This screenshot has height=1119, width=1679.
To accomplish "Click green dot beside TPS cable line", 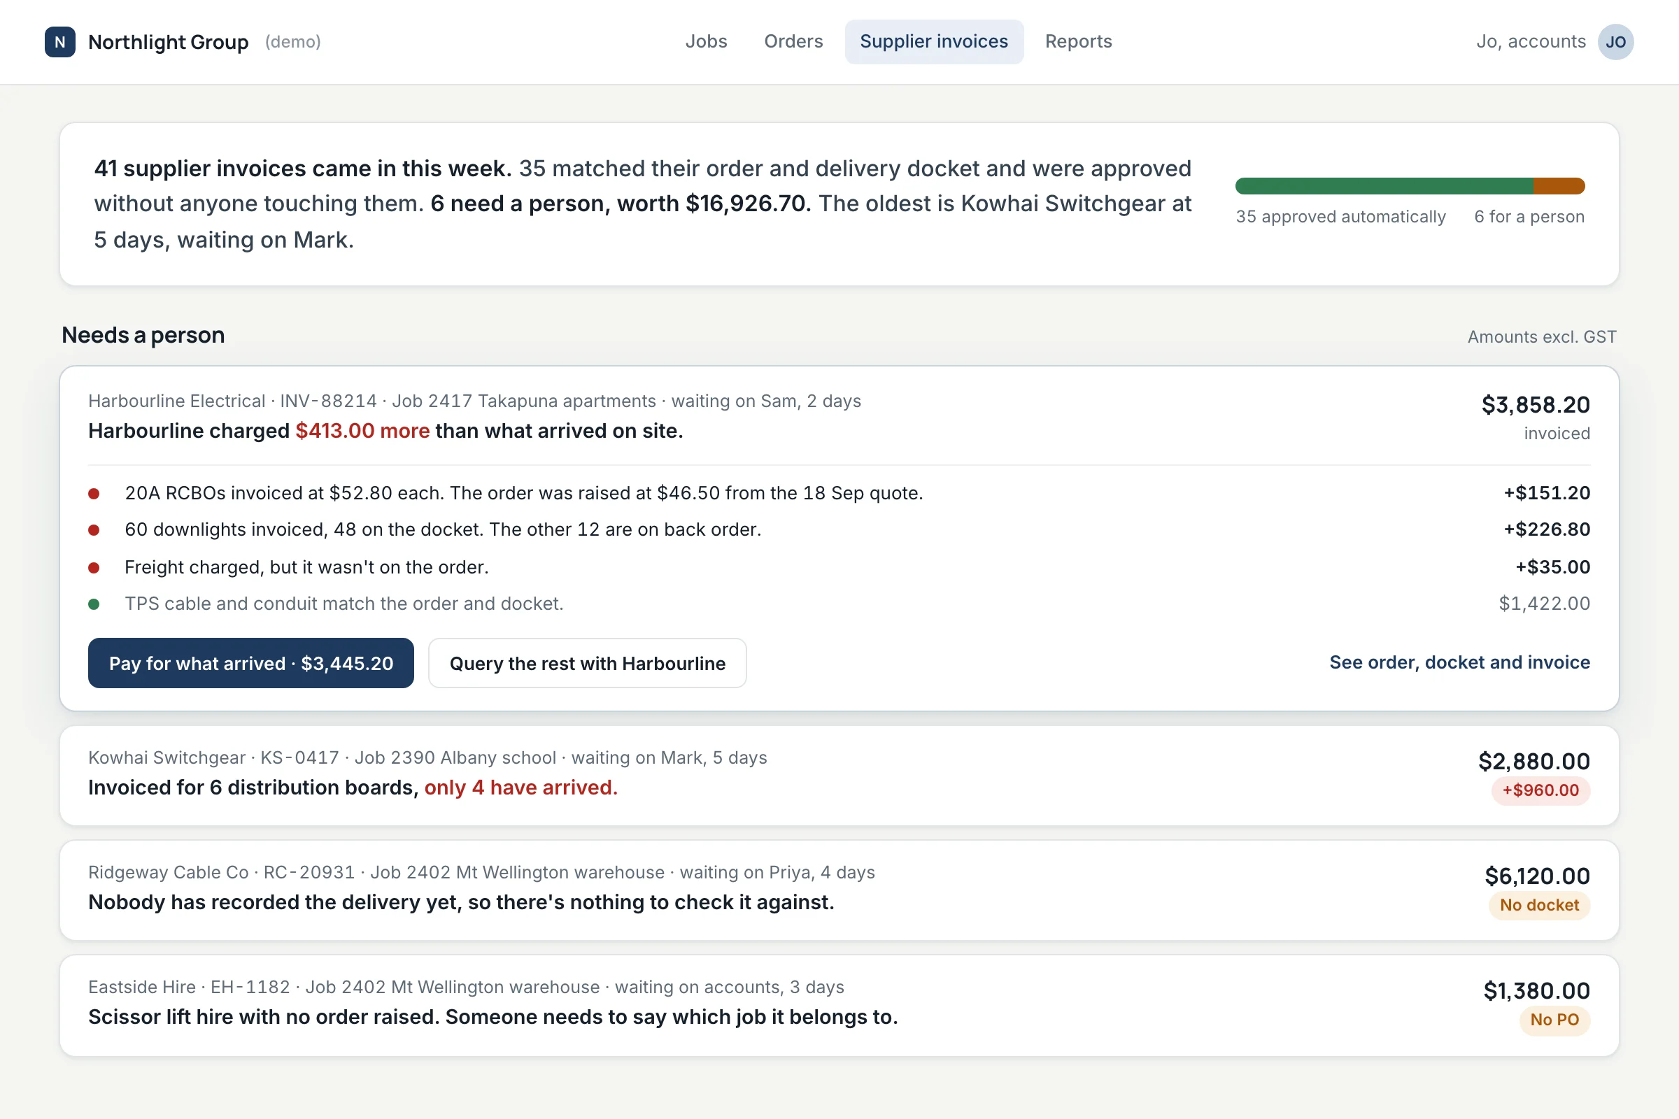I will pyautogui.click(x=94, y=604).
